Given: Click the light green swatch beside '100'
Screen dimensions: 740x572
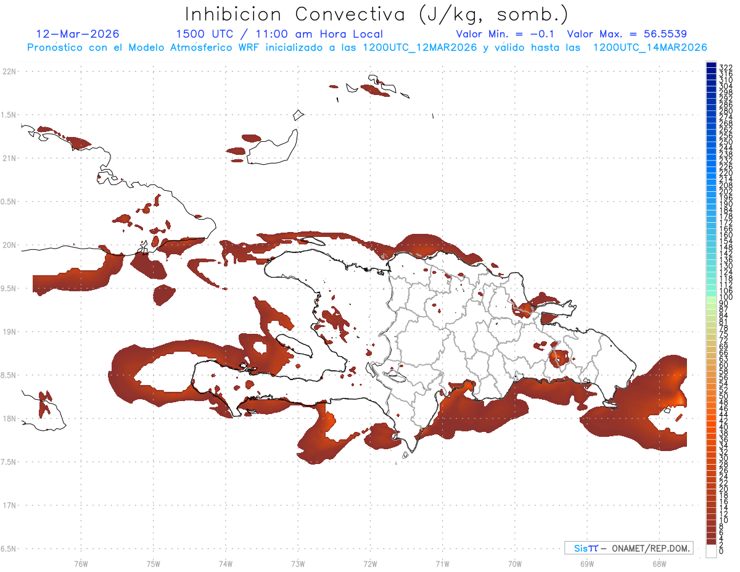Looking at the screenshot, I should click(711, 299).
